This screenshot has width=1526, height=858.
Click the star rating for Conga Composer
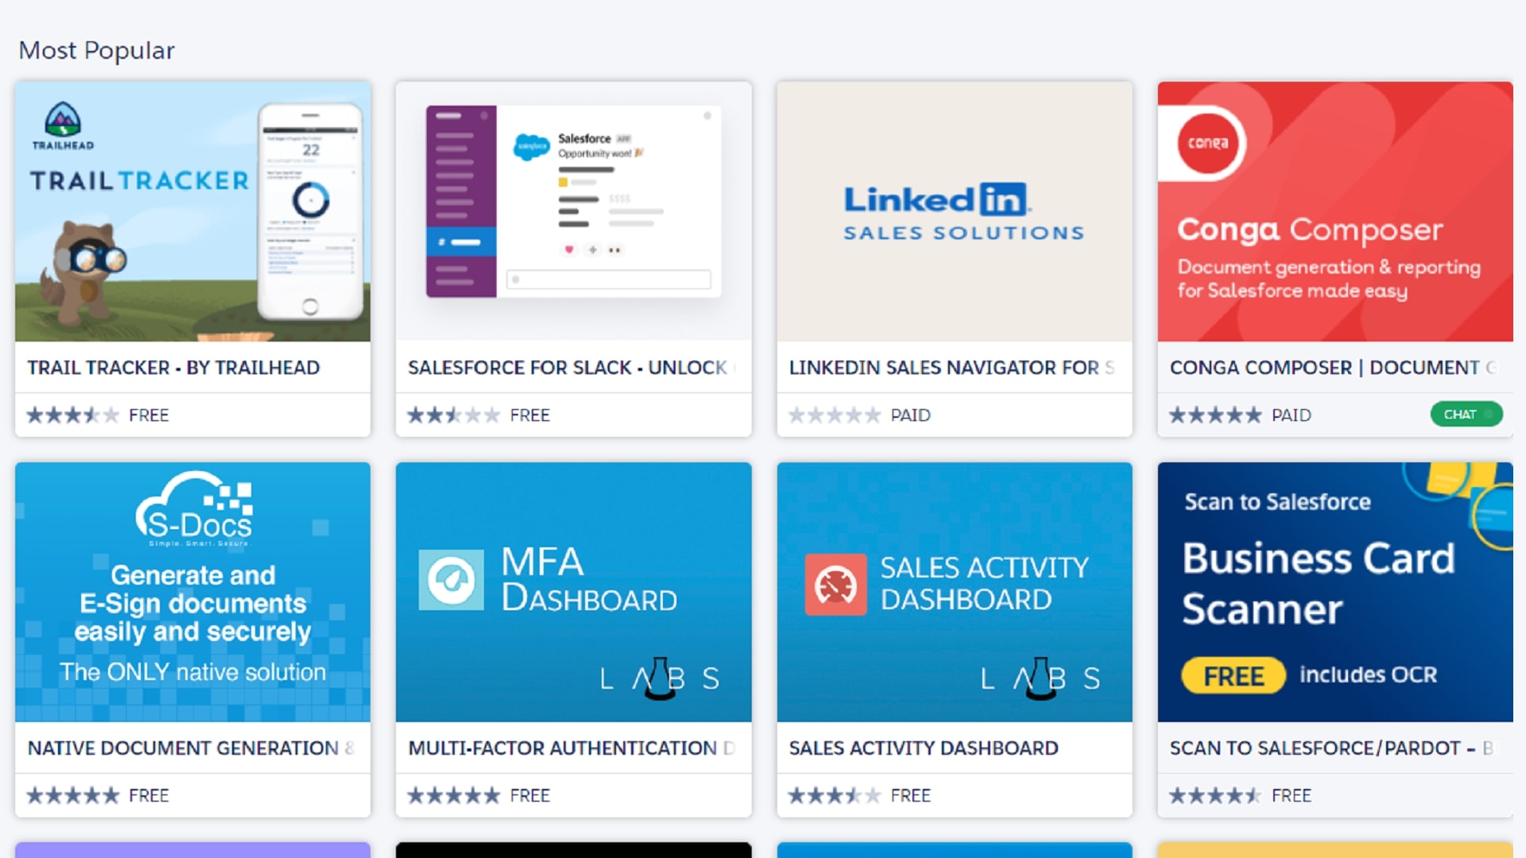pos(1215,415)
